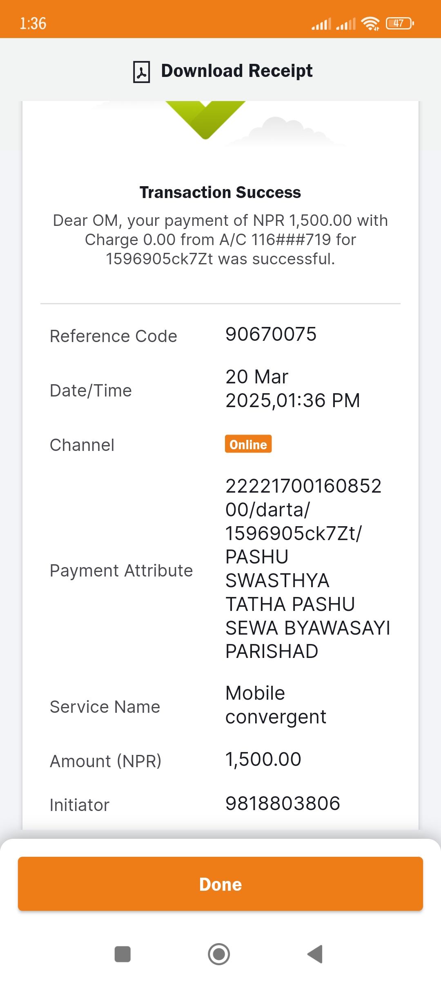Tap the Payment Attribute value text
This screenshot has height=982, width=441.
point(308,569)
